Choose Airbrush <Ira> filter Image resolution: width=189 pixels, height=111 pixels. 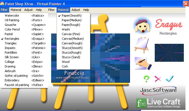(24, 71)
